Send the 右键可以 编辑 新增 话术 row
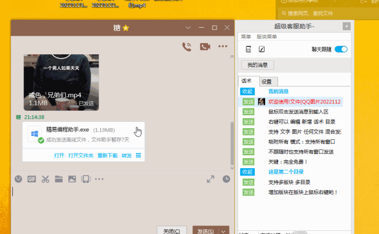 click(x=249, y=122)
